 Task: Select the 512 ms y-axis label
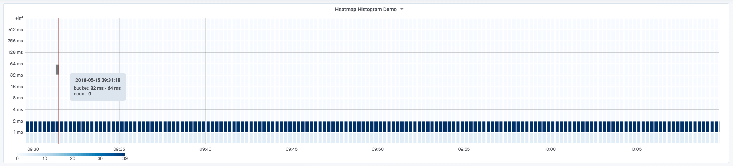pyautogui.click(x=16, y=30)
